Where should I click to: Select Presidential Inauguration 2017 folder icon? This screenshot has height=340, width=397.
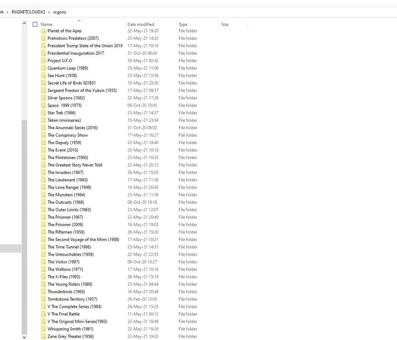coord(44,53)
